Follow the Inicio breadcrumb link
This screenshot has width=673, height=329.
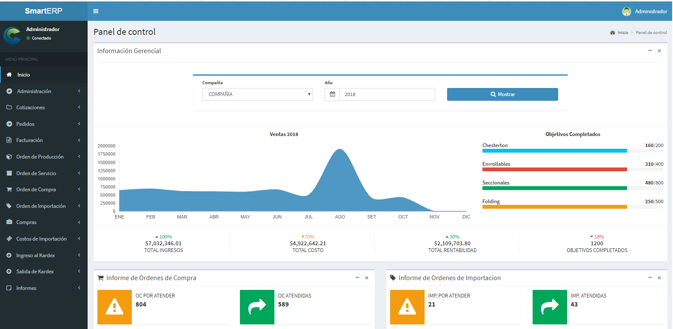tap(622, 33)
